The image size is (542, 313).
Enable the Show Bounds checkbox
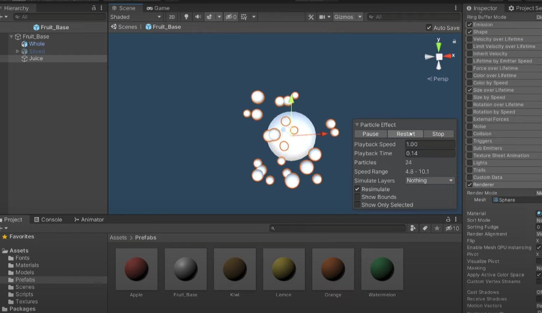pos(357,197)
